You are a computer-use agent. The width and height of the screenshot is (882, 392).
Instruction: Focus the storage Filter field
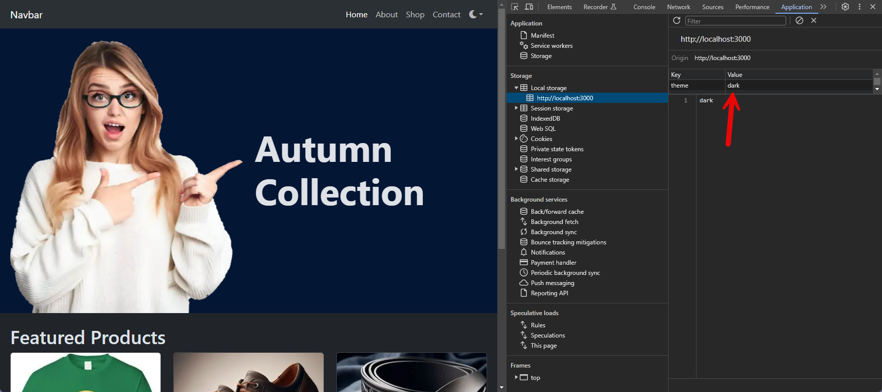(x=735, y=21)
